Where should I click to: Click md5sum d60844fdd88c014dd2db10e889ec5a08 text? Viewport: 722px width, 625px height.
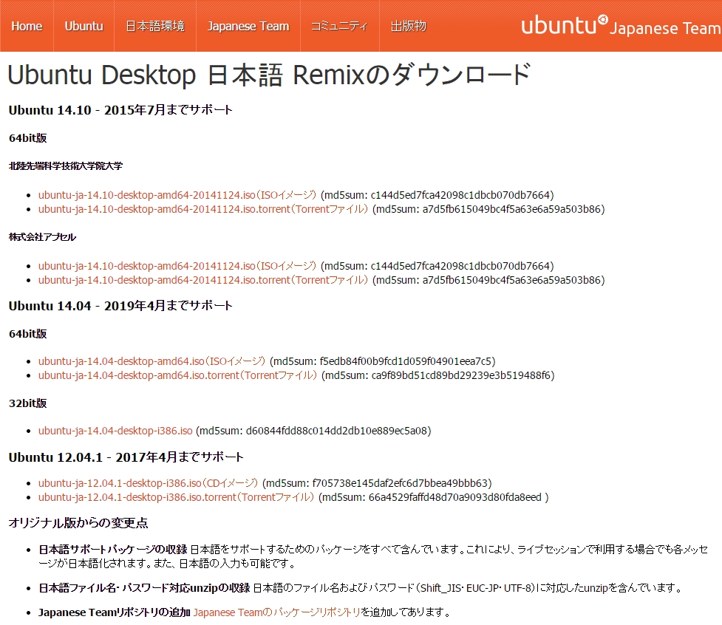point(313,431)
